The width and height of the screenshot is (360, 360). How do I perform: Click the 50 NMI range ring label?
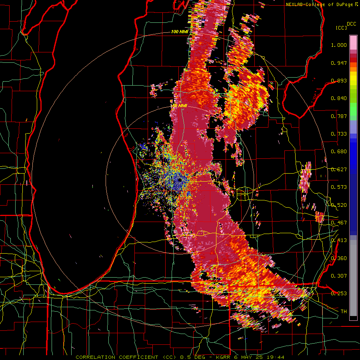point(180,106)
